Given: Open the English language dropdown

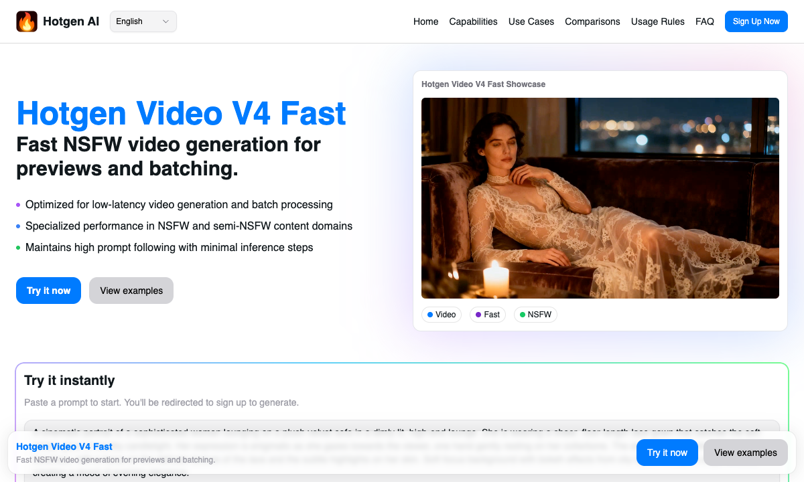Looking at the screenshot, I should [143, 21].
